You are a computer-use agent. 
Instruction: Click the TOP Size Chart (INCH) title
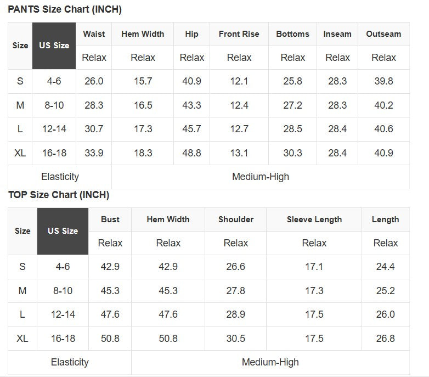pos(59,195)
